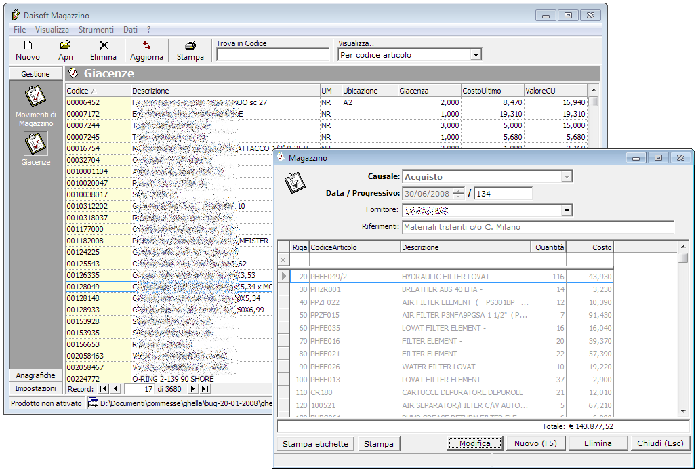Click the Ubicazione column header
This screenshot has width=696, height=471.
click(x=370, y=91)
